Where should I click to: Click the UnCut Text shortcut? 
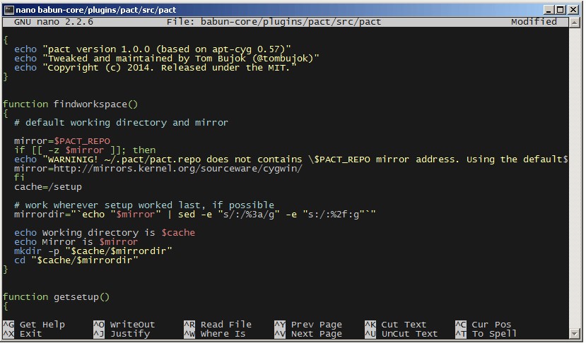coord(409,334)
